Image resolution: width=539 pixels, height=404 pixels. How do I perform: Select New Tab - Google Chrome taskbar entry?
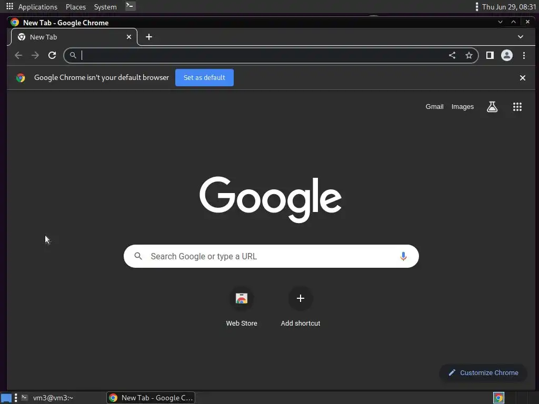pos(151,398)
